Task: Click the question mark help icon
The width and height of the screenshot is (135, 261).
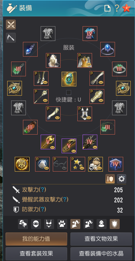Action: pos(117,8)
